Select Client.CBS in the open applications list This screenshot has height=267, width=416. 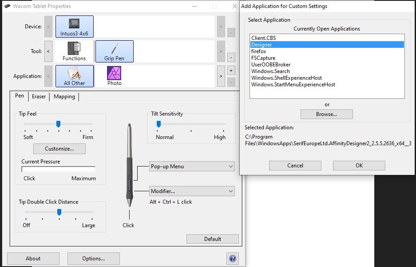327,38
